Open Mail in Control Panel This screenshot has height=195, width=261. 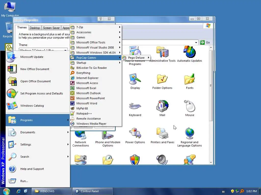click(162, 108)
